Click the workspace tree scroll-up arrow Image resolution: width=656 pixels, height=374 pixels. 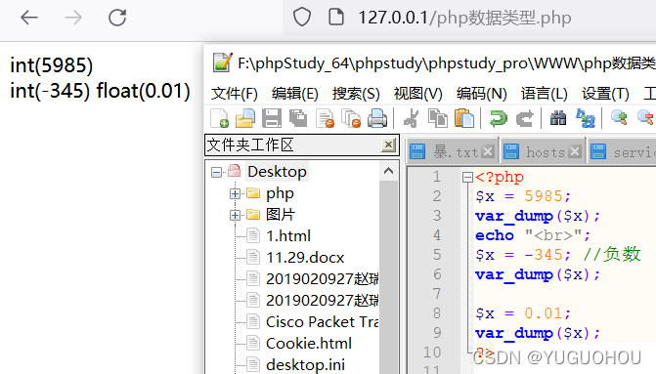pyautogui.click(x=388, y=171)
